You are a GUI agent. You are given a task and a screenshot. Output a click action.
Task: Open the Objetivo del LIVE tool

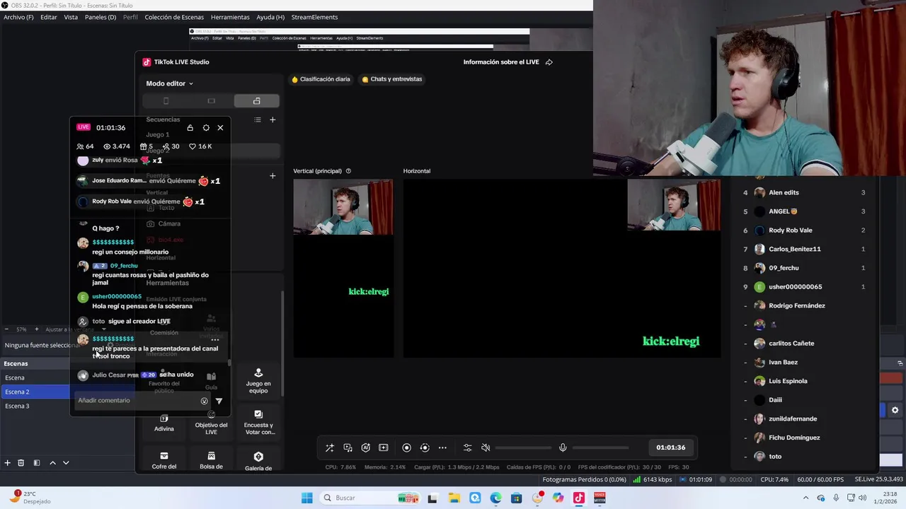pos(211,423)
